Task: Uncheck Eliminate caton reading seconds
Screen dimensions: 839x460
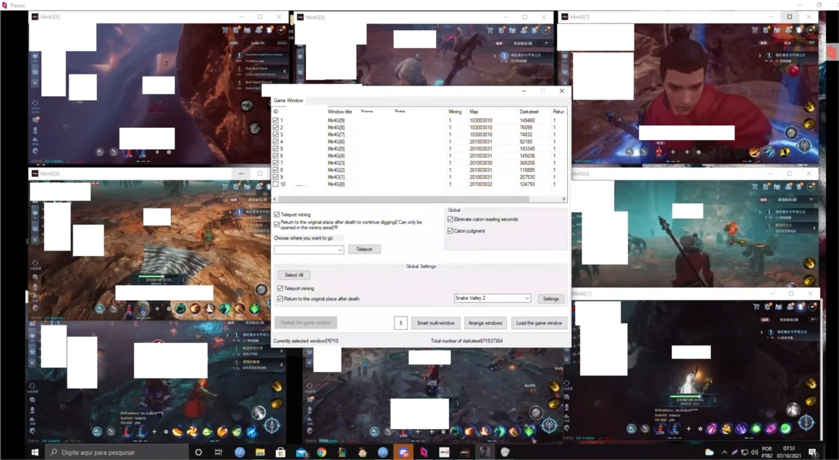Action: click(x=450, y=219)
